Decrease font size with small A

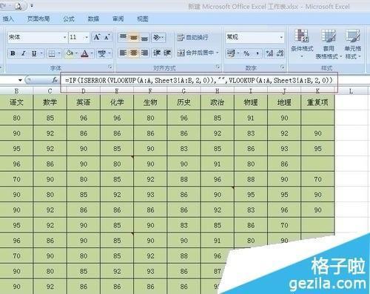pyautogui.click(x=107, y=37)
